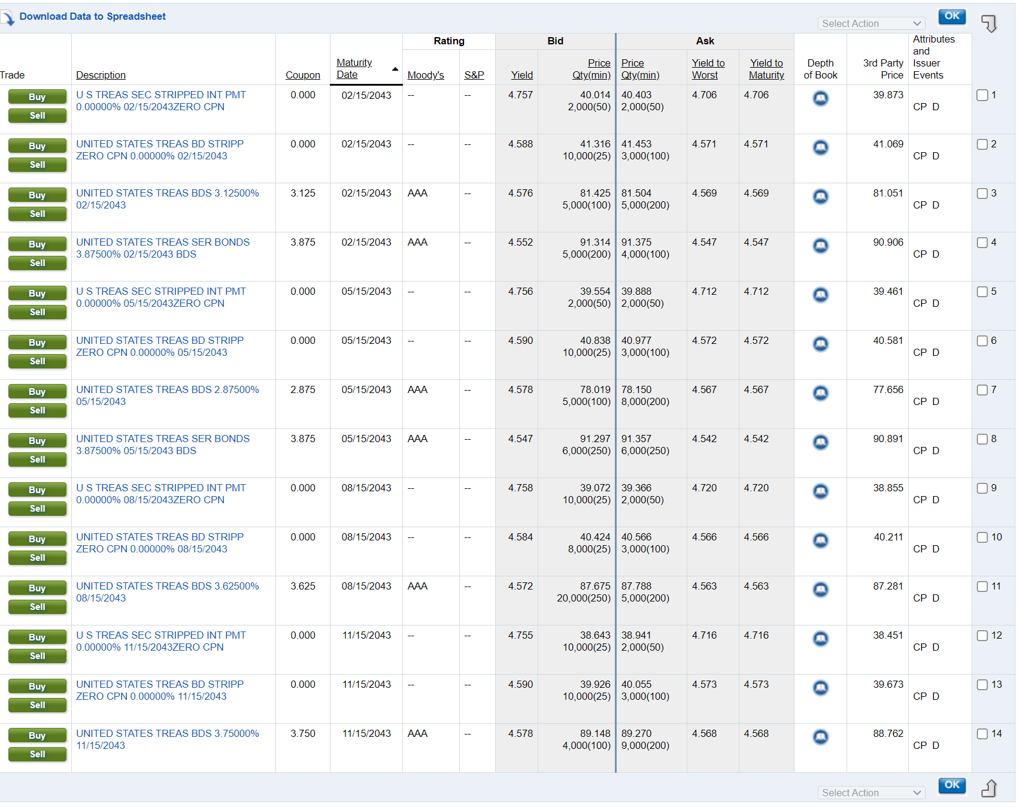Viewport: 1019px width, 807px height.
Task: Sort by Yield to Worst header
Action: pos(708,69)
